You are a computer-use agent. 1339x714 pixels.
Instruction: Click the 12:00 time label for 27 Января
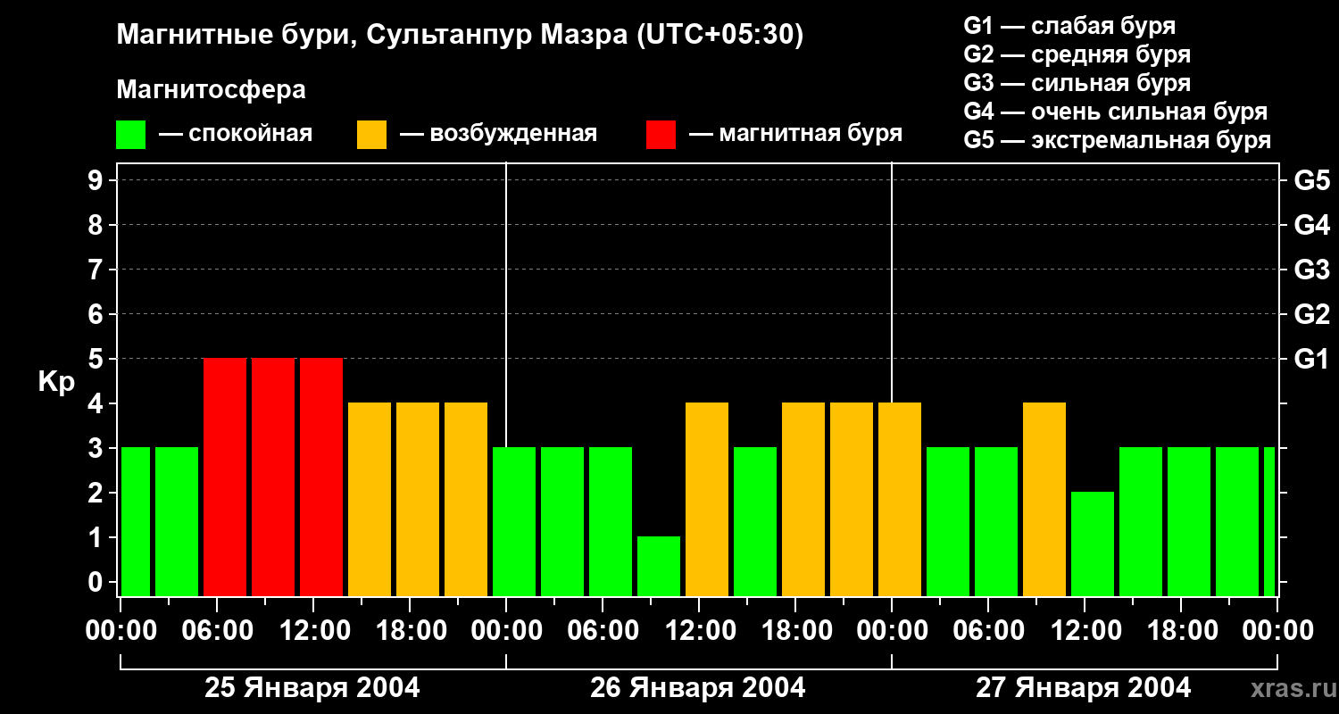tap(1085, 631)
